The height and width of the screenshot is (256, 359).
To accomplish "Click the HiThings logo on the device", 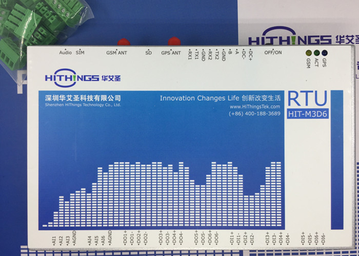I will coord(83,78).
